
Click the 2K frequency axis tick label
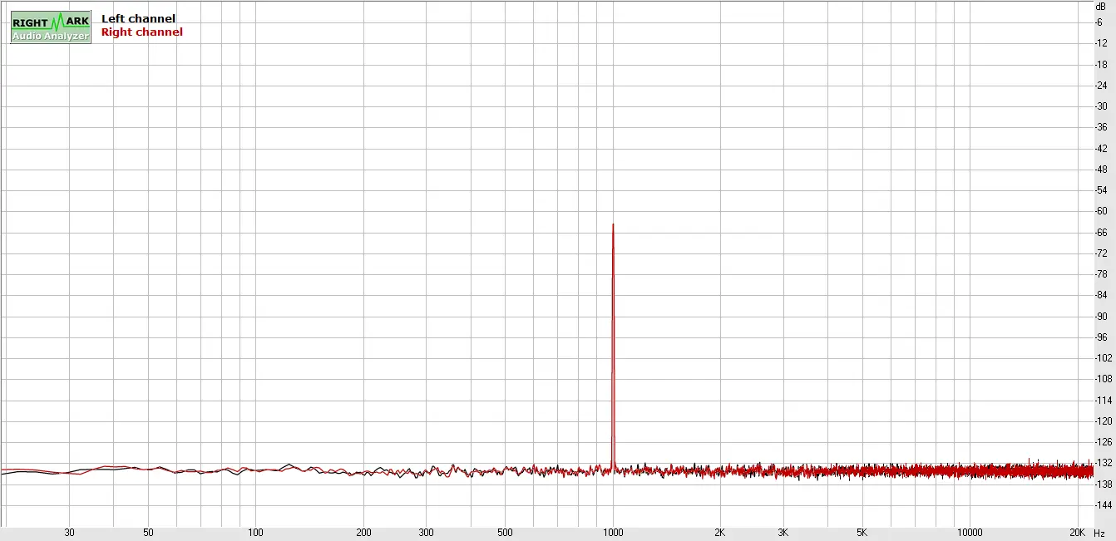tap(720, 533)
